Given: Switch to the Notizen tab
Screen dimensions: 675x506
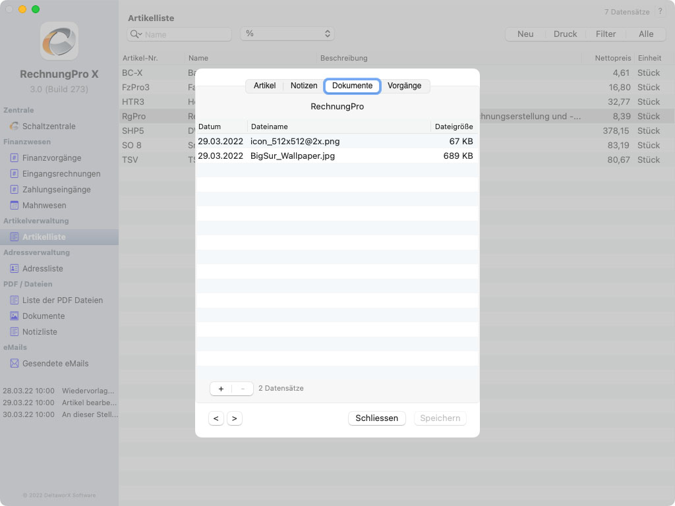Looking at the screenshot, I should tap(304, 86).
